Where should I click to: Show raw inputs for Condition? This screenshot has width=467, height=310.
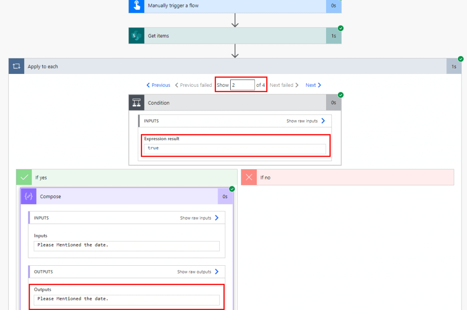pos(306,121)
